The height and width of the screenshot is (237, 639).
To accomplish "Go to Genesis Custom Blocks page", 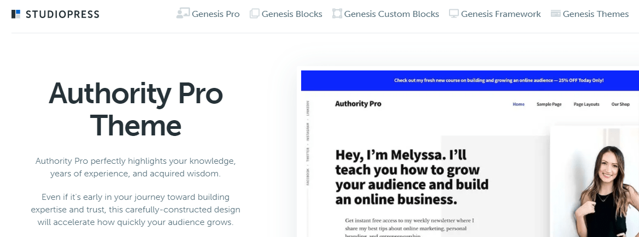I will coord(392,14).
